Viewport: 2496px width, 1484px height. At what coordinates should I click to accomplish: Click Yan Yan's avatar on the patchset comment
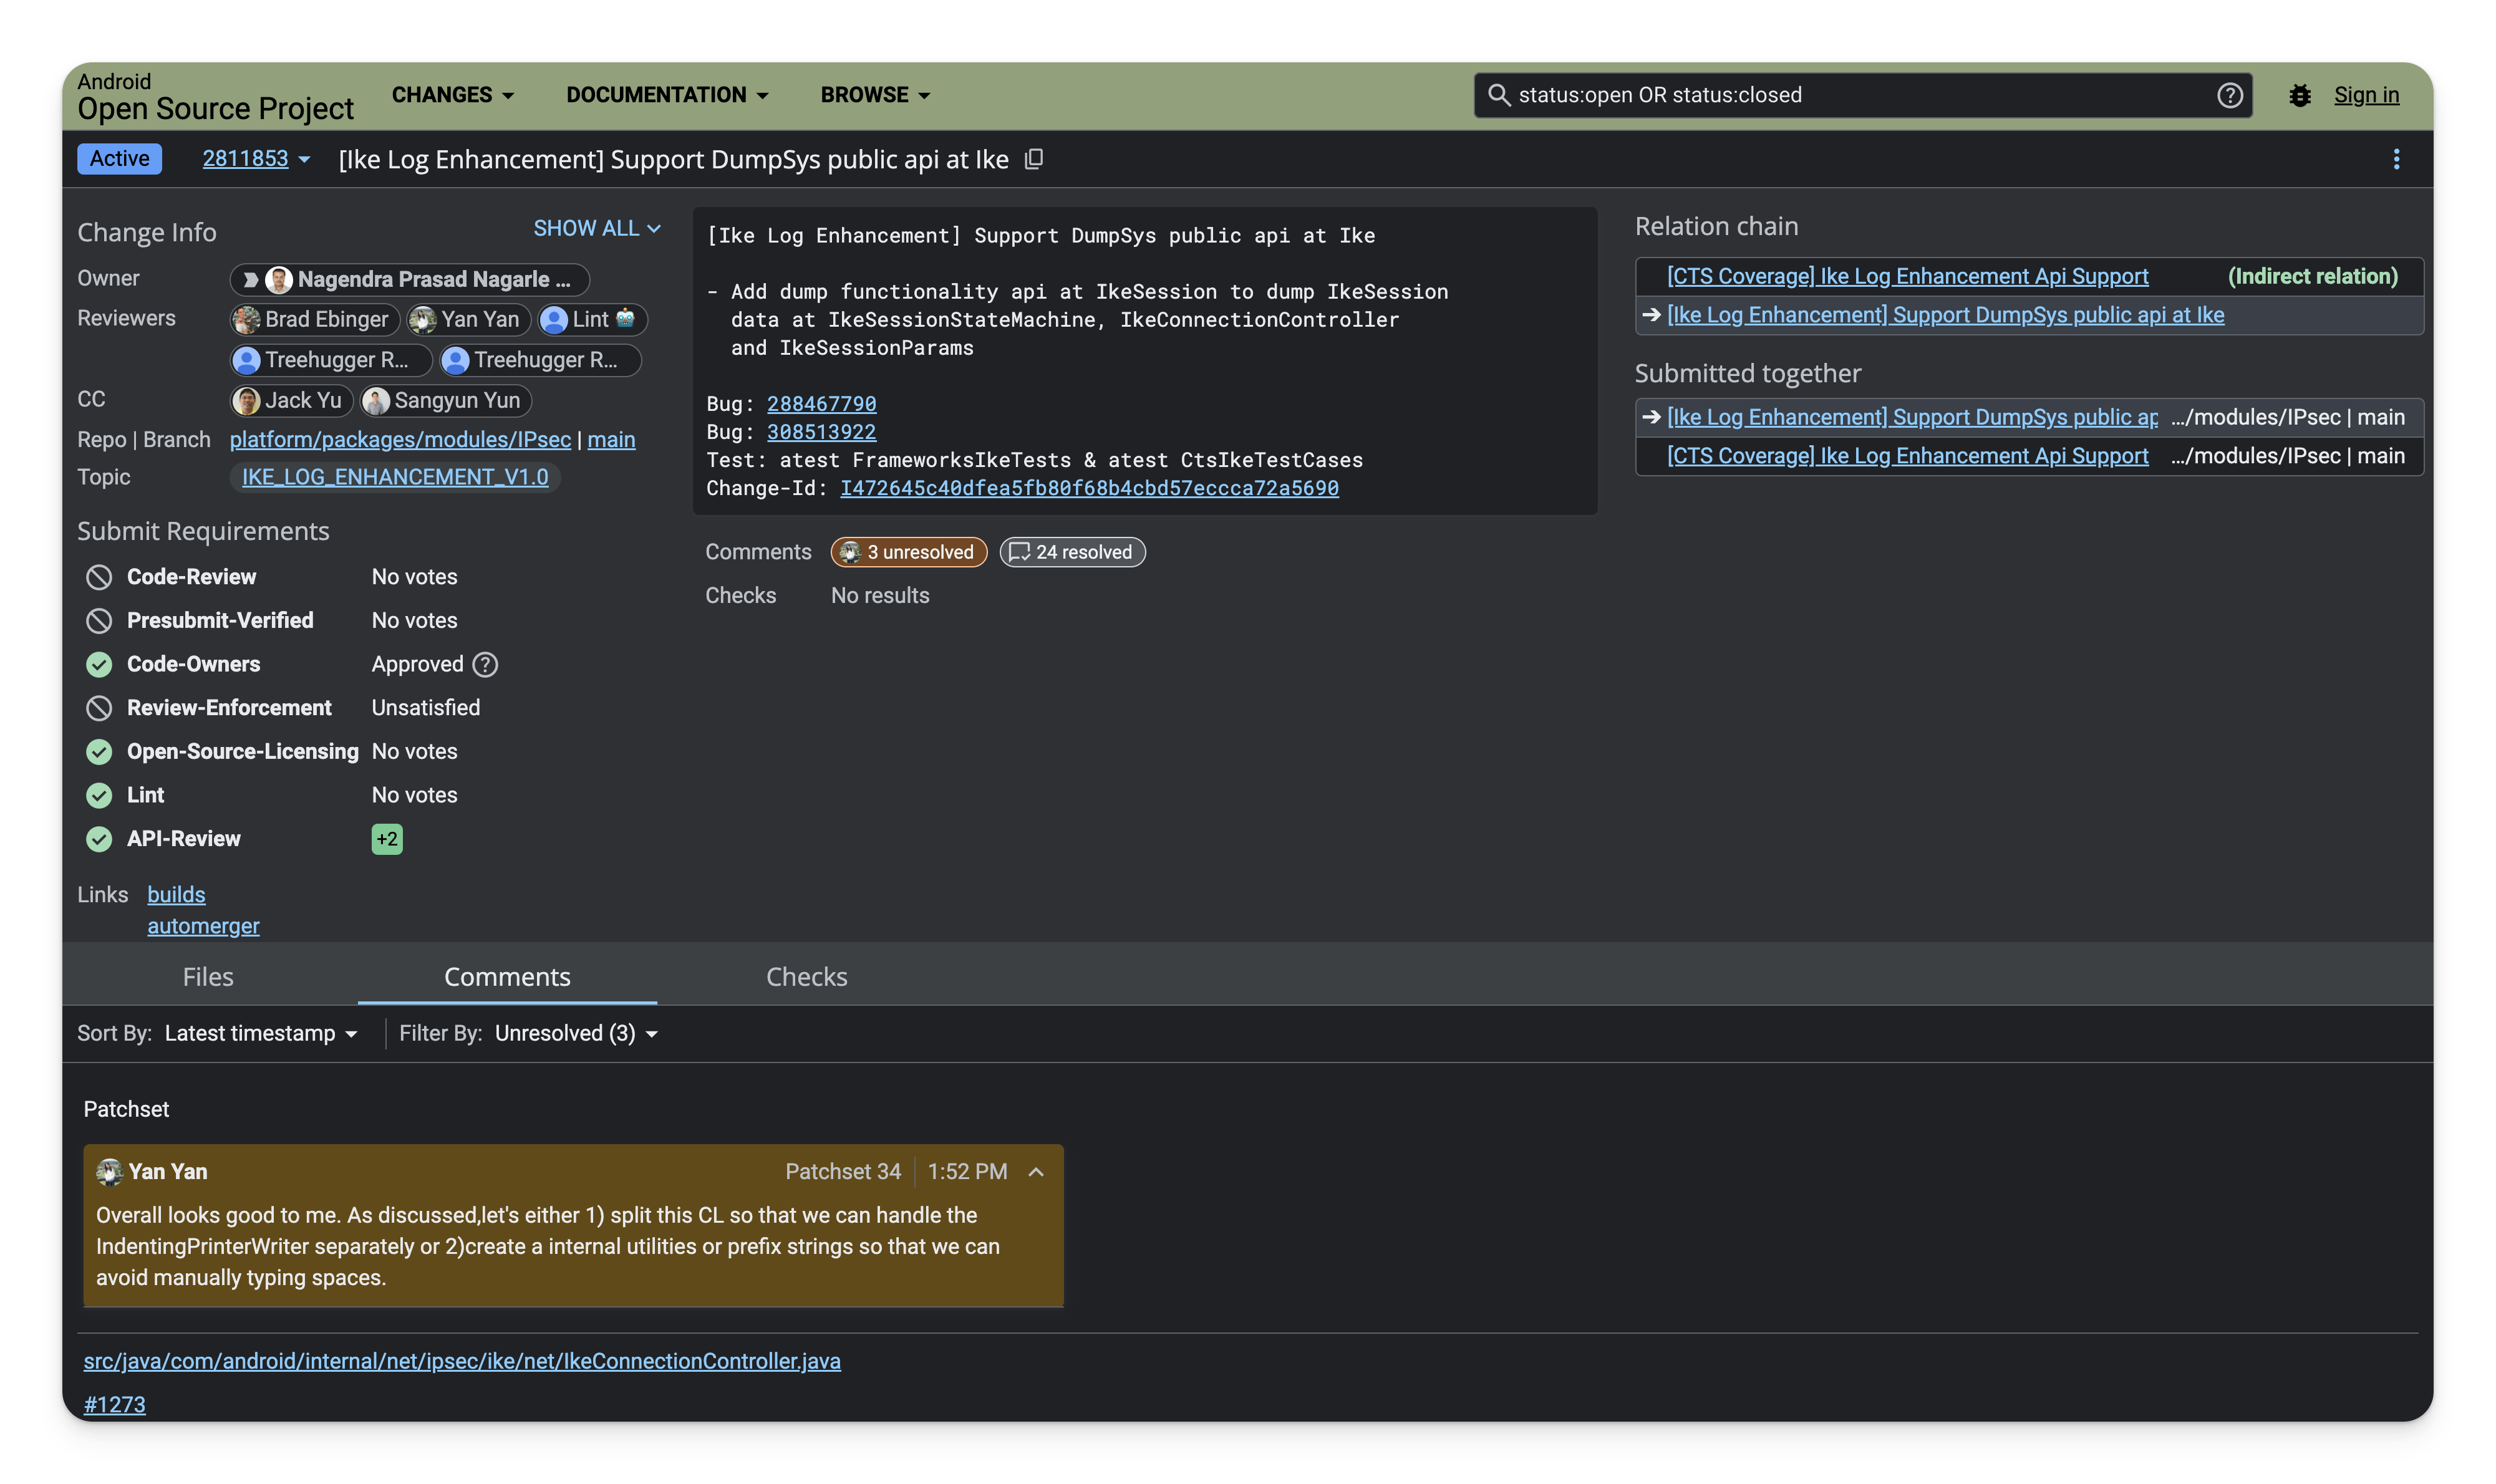[109, 1171]
